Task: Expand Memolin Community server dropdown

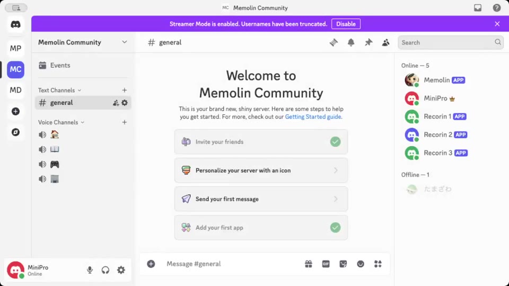Action: pyautogui.click(x=125, y=42)
